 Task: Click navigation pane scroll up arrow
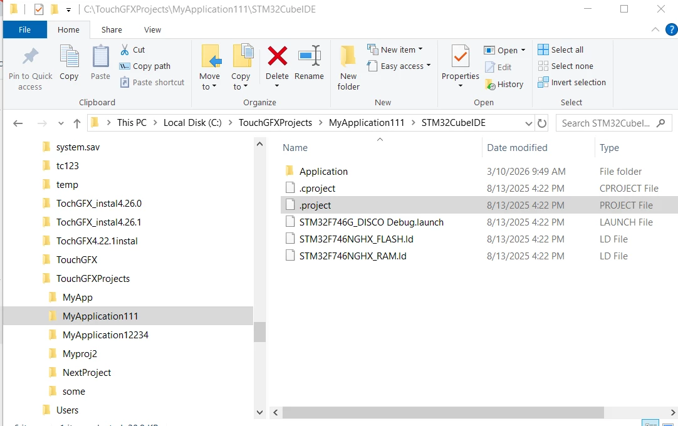259,144
